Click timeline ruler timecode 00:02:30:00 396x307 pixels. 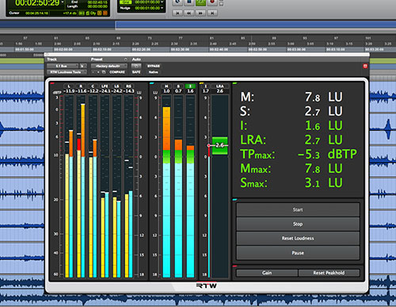180,49
